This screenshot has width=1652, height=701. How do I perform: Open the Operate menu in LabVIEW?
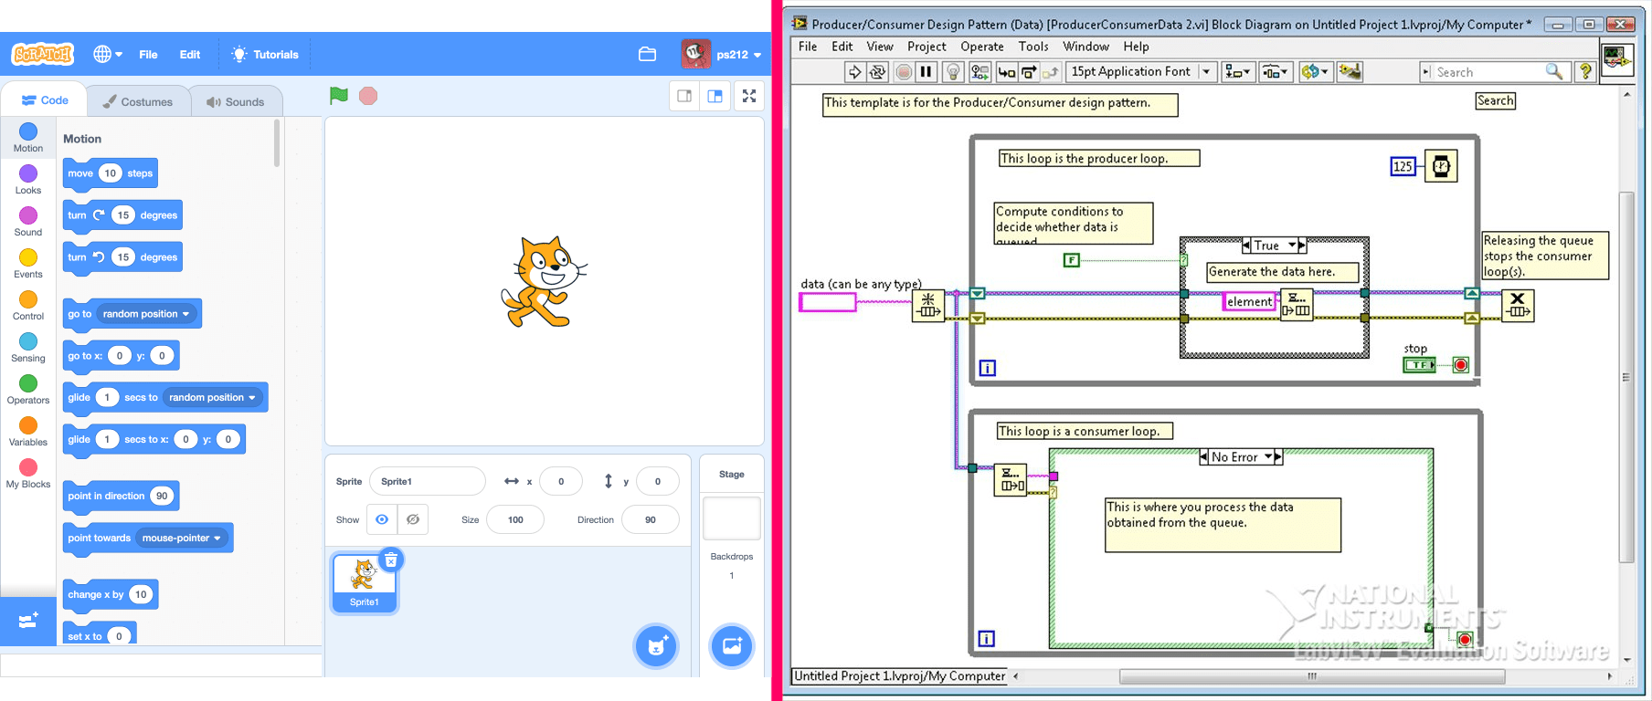981,47
